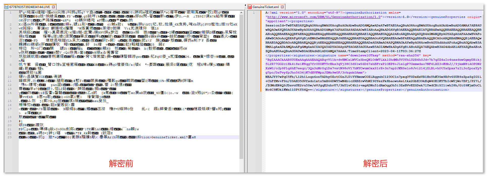Screen dimensions: 487x176
Task: Click line number 23 in the left pane margin
Action: coord(10,137)
